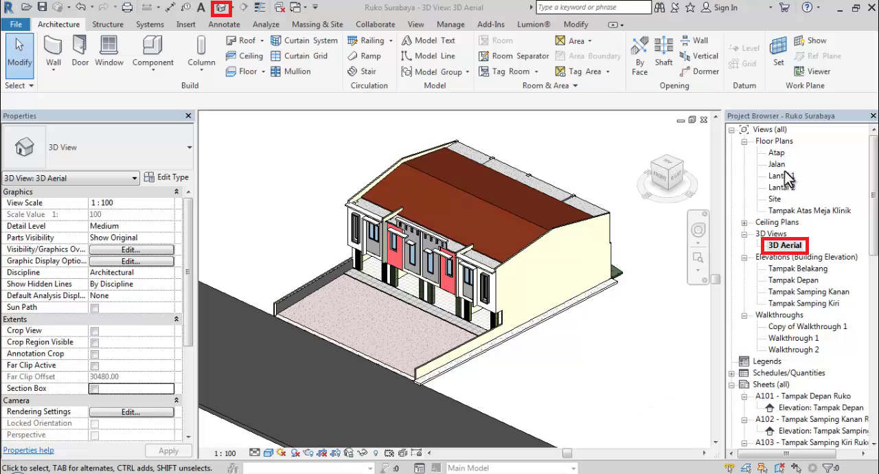
Task: Toggle the Section Box checkbox
Action: 94,388
